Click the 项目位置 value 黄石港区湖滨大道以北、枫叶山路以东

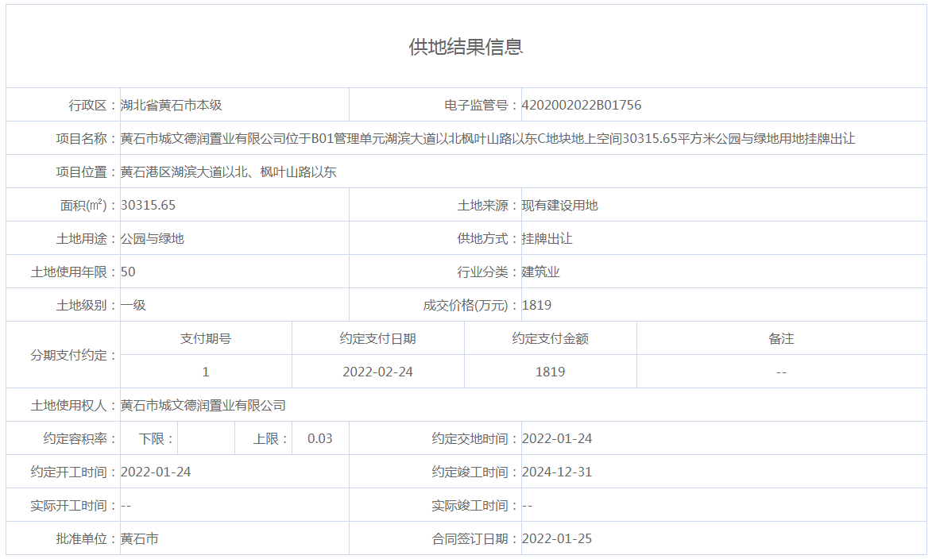228,172
